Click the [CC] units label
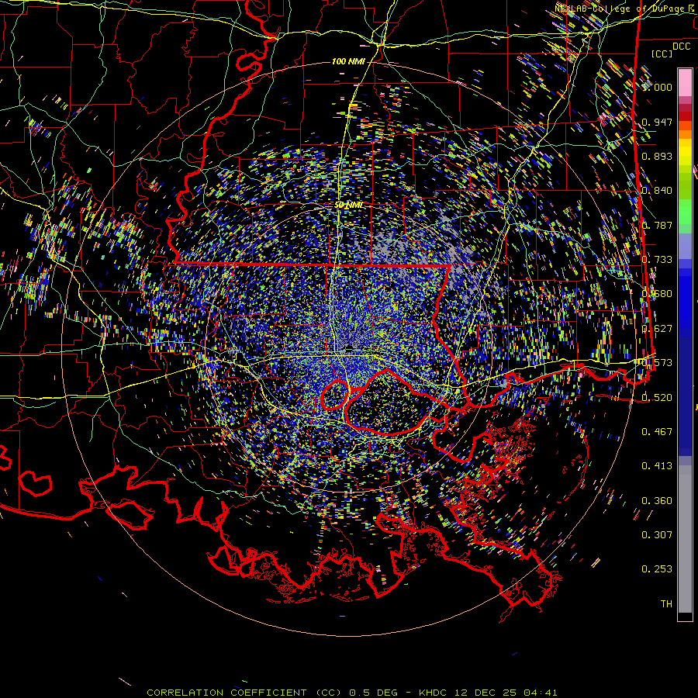The image size is (698, 698). [x=662, y=54]
